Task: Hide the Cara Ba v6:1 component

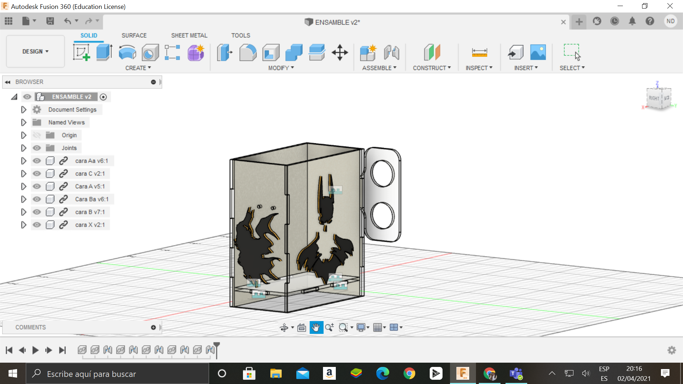Action: tap(37, 199)
